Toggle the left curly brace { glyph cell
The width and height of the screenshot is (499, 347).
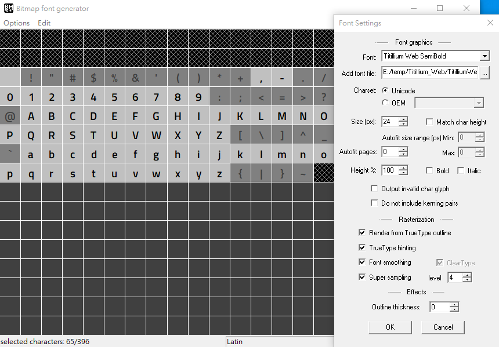(240, 174)
